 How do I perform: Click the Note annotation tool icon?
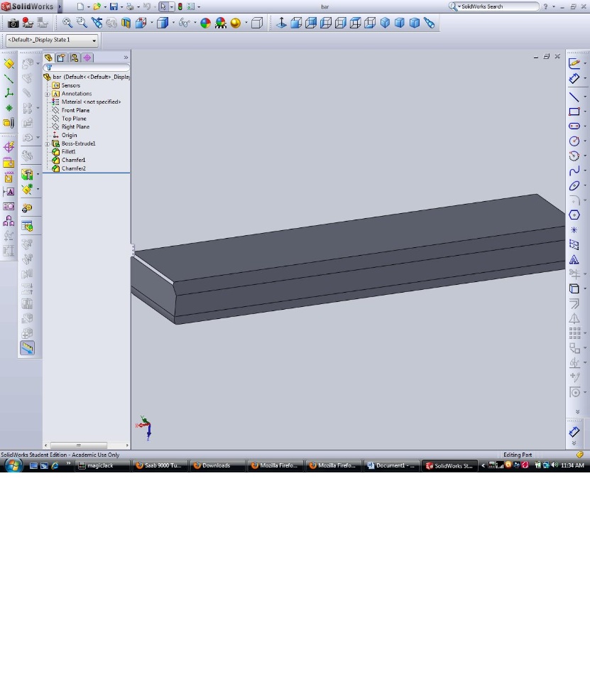tap(9, 191)
